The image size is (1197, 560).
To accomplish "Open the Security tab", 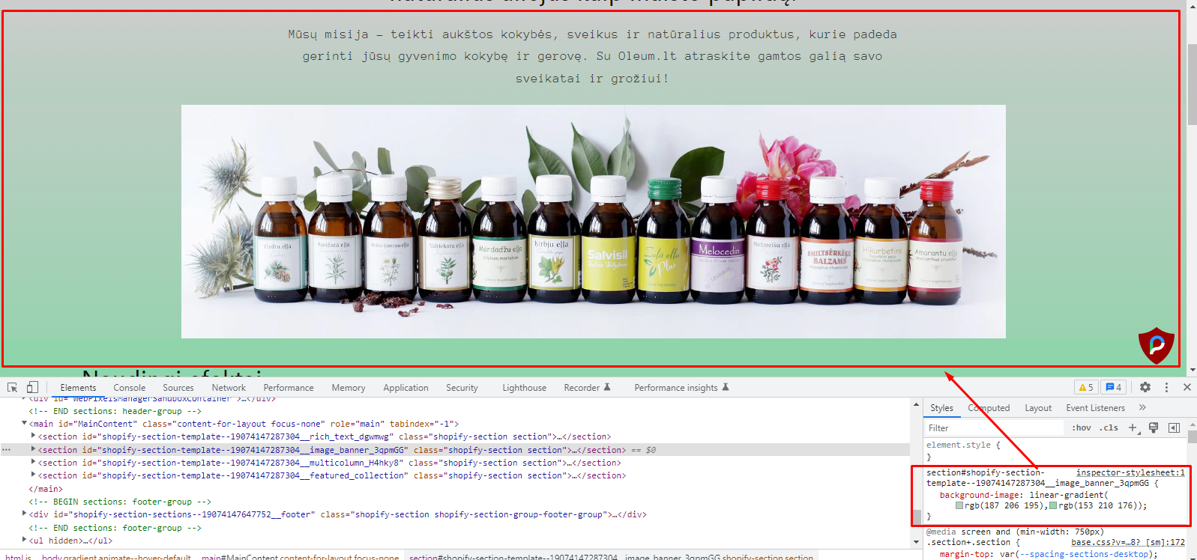I will coord(462,387).
